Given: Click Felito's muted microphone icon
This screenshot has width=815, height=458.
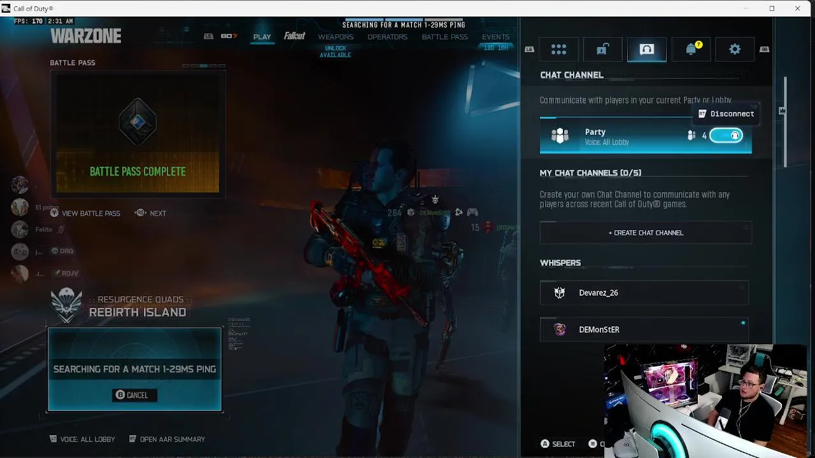Looking at the screenshot, I should coord(61,229).
